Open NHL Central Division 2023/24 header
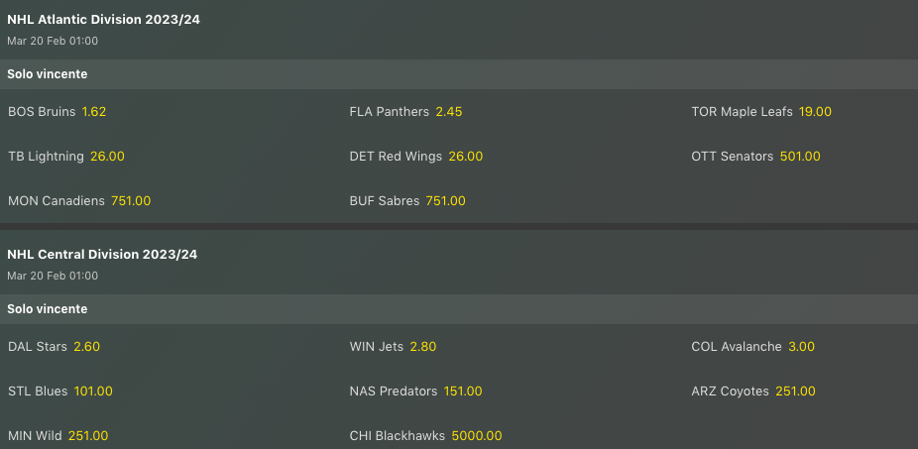This screenshot has width=918, height=449. (x=102, y=255)
